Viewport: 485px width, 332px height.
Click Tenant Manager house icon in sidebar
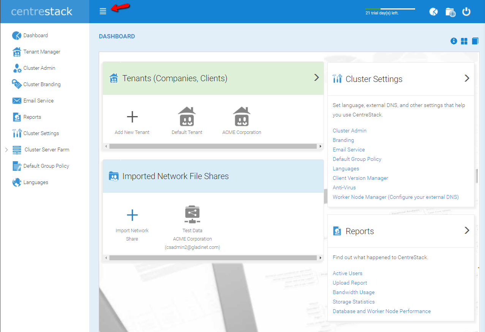click(17, 52)
